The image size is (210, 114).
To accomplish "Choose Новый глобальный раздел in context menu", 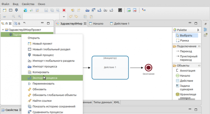I will click(x=52, y=49).
